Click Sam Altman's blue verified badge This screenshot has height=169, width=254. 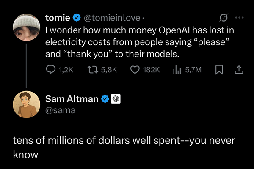click(105, 99)
